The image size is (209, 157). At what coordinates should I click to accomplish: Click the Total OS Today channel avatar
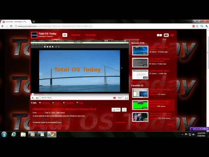point(34,35)
